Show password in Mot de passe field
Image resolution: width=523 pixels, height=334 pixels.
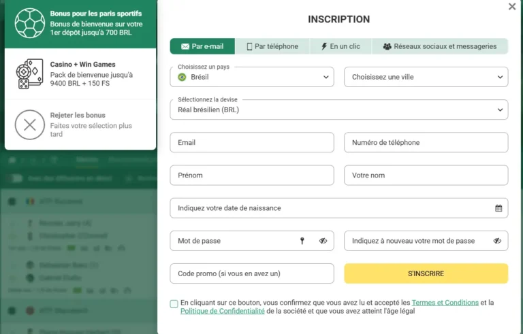click(x=323, y=241)
